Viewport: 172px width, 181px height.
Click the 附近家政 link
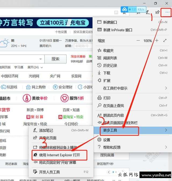pos(11,164)
